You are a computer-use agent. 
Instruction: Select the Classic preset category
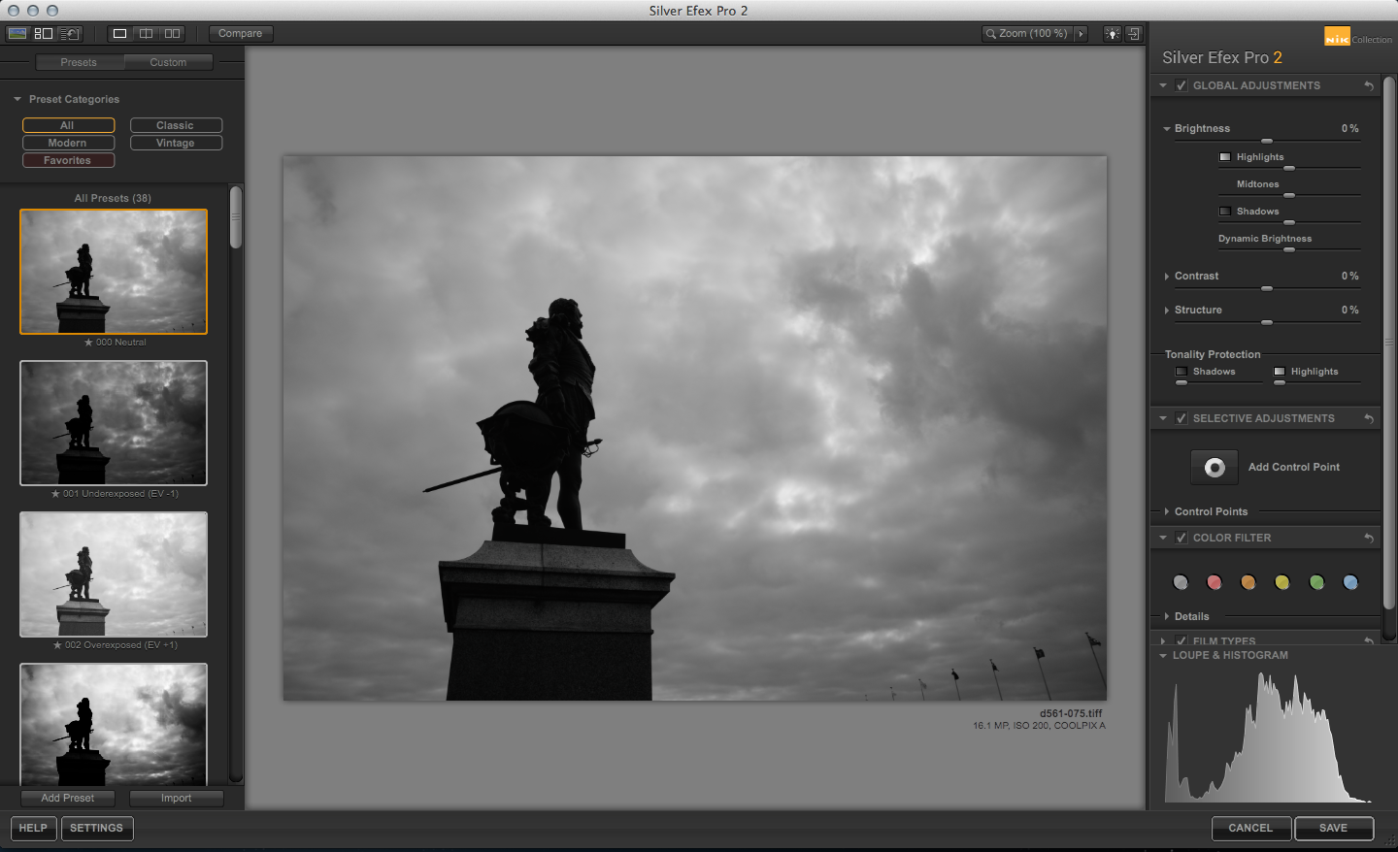176,125
